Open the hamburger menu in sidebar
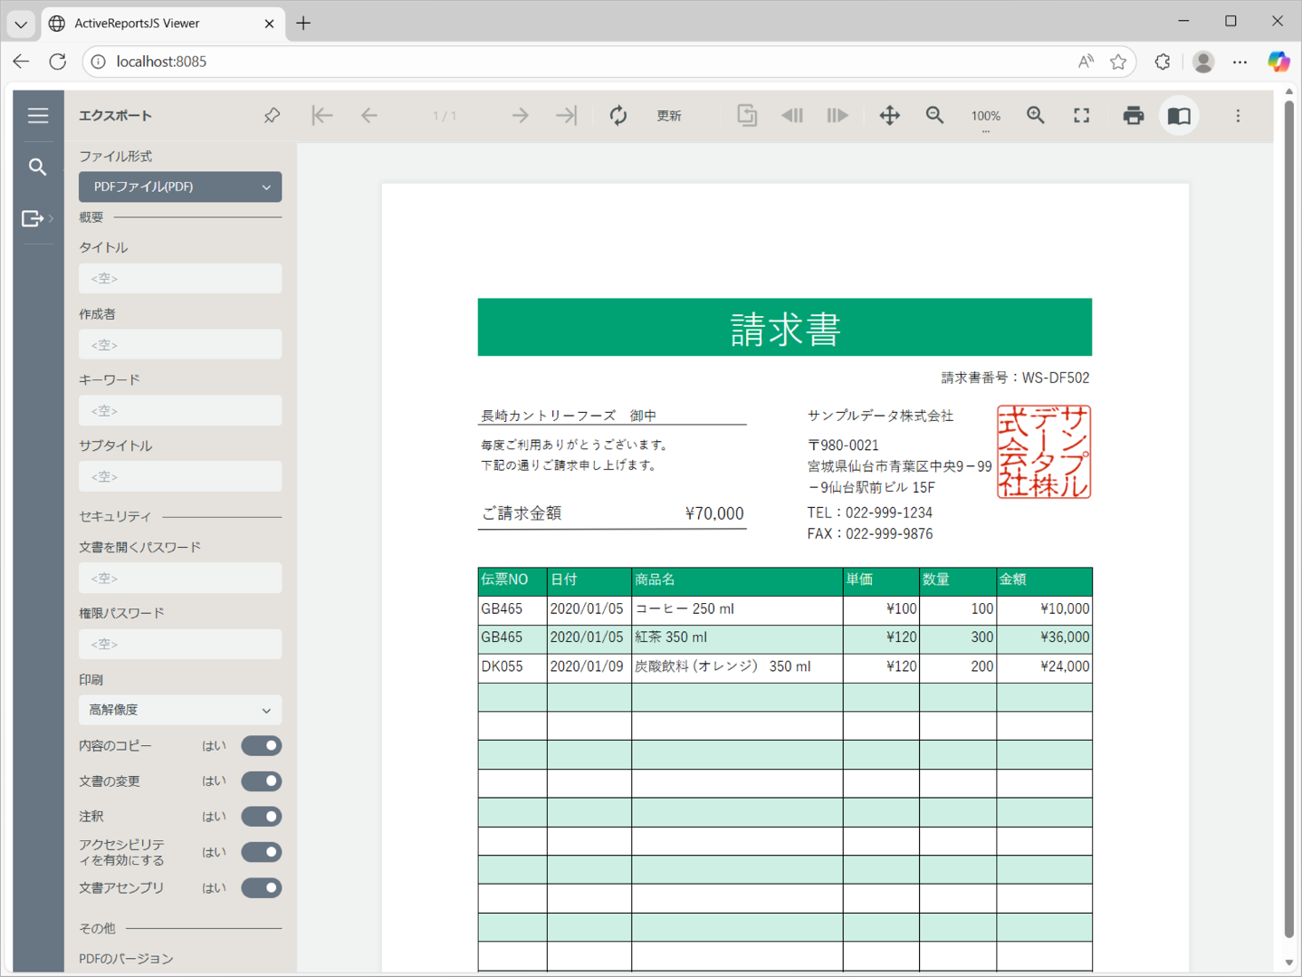The width and height of the screenshot is (1302, 977). [x=38, y=116]
